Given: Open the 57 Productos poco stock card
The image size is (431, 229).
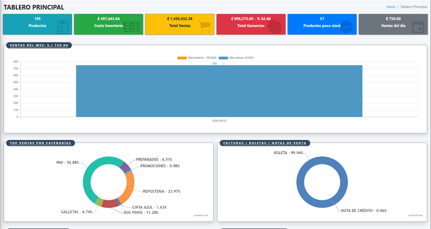Looking at the screenshot, I should click(322, 24).
